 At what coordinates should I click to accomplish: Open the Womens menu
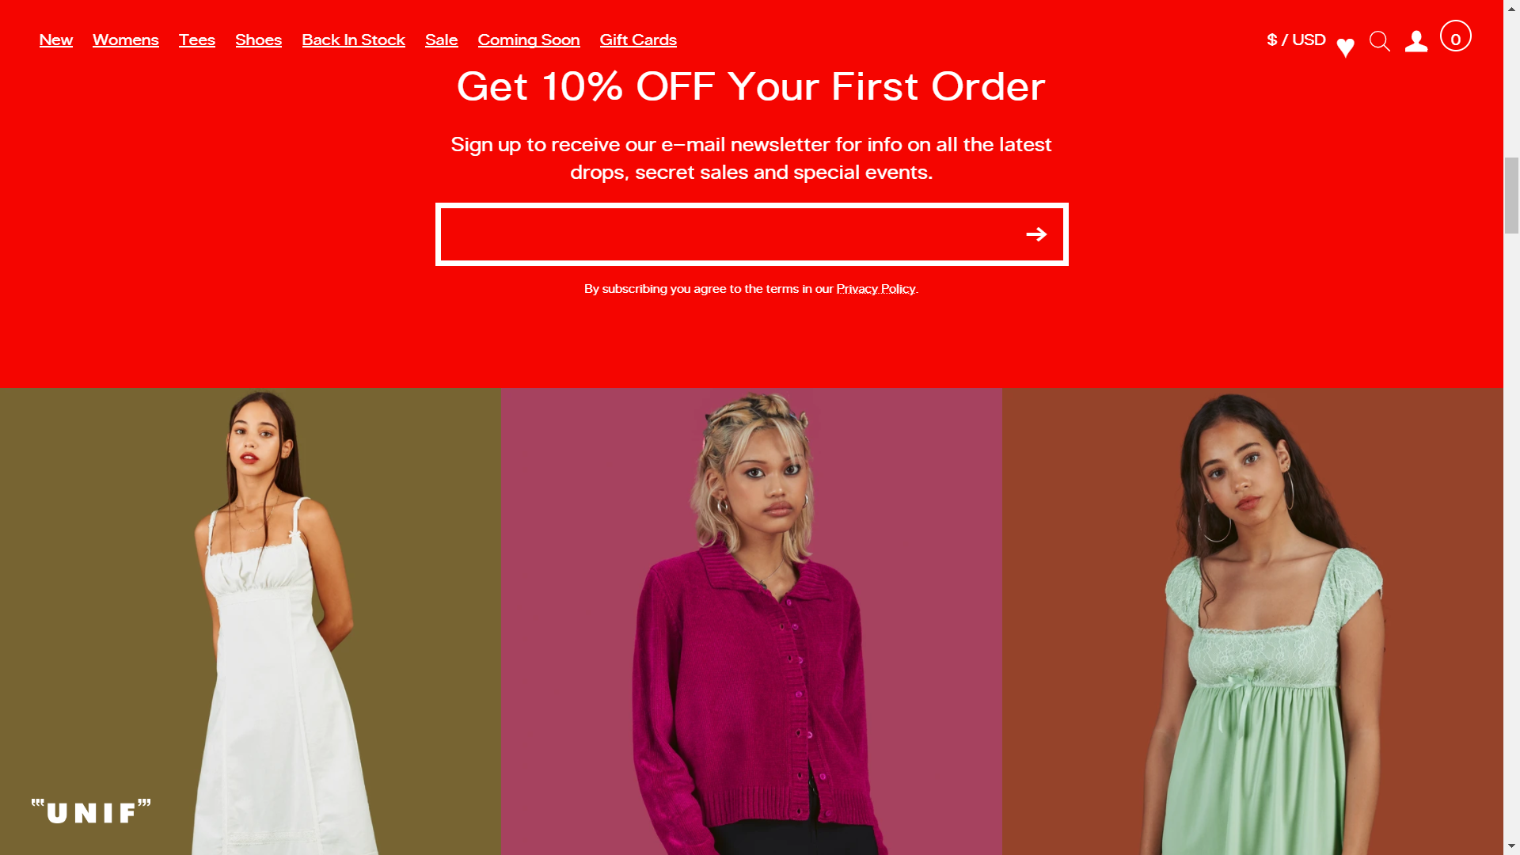[x=126, y=40]
